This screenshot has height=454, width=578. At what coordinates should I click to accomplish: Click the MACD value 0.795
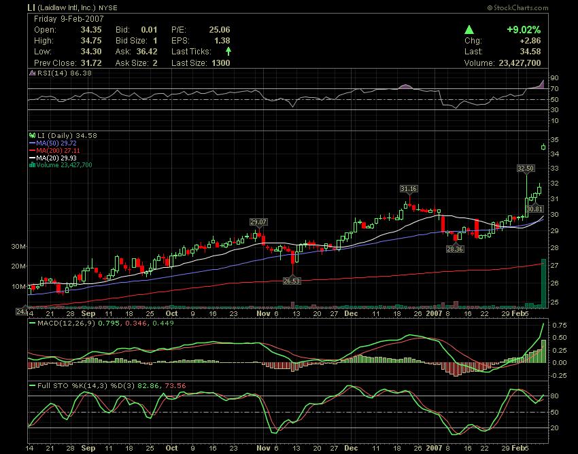(x=109, y=324)
